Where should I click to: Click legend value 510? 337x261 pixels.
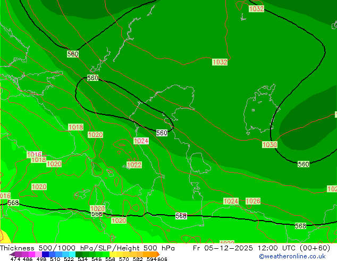point(55,259)
